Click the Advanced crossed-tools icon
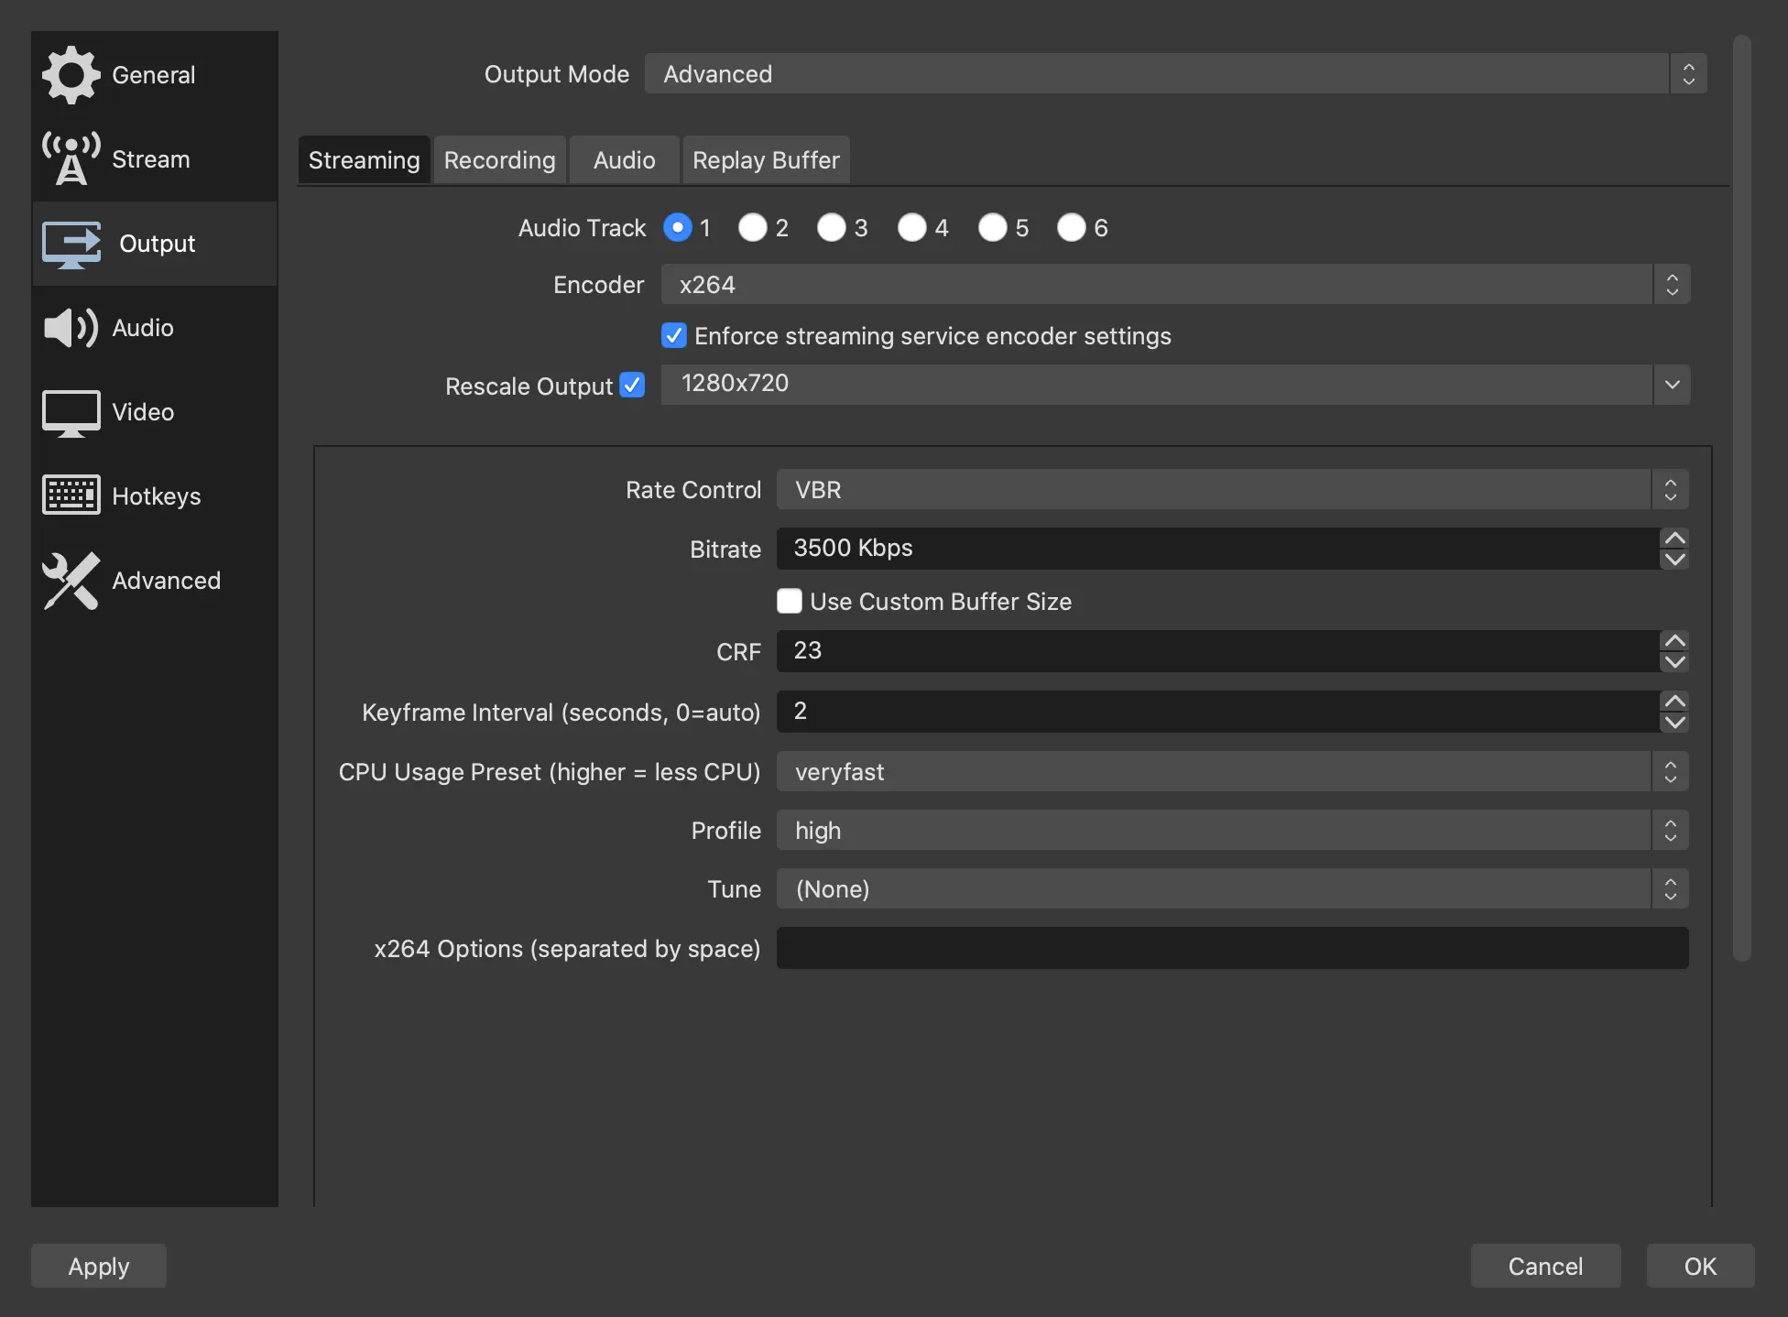 coord(71,581)
